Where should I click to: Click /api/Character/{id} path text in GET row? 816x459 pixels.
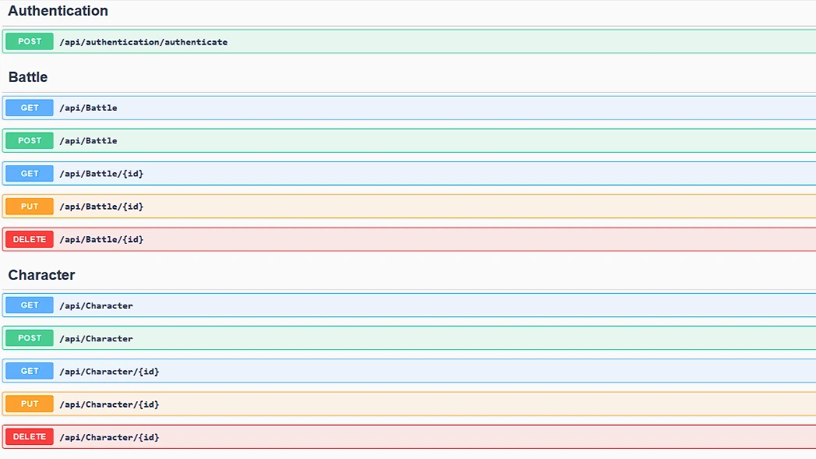109,372
